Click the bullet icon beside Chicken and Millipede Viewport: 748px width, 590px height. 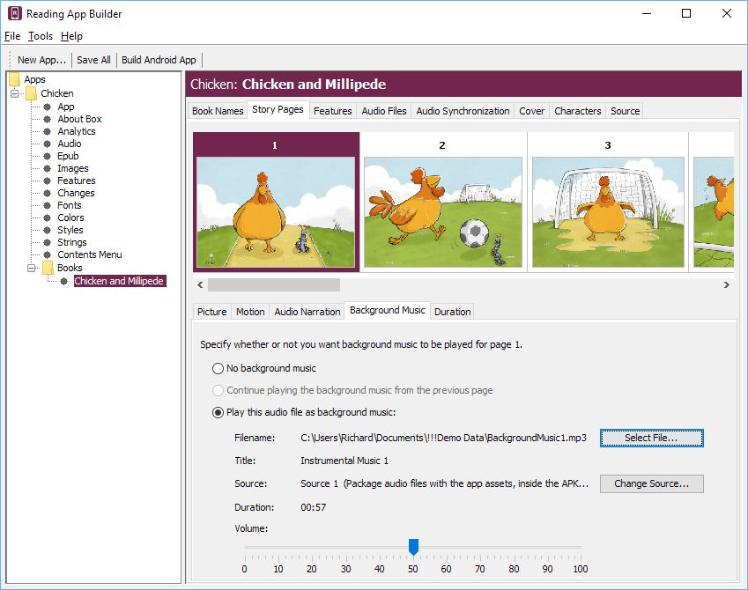[64, 282]
